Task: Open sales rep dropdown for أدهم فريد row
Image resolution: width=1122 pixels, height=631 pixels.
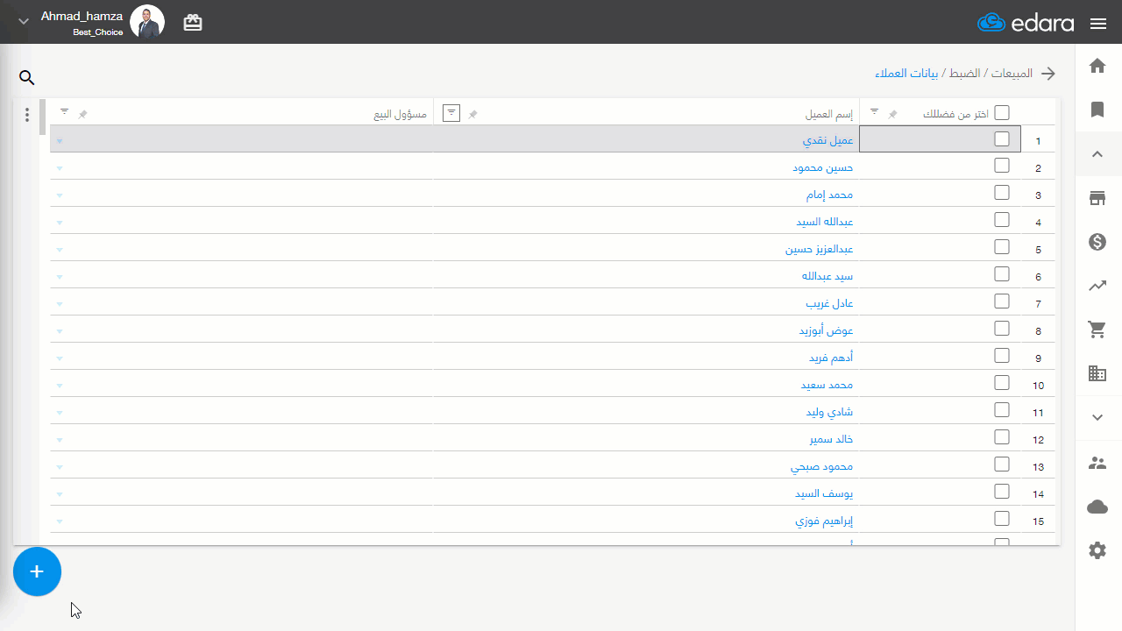Action: [x=60, y=358]
